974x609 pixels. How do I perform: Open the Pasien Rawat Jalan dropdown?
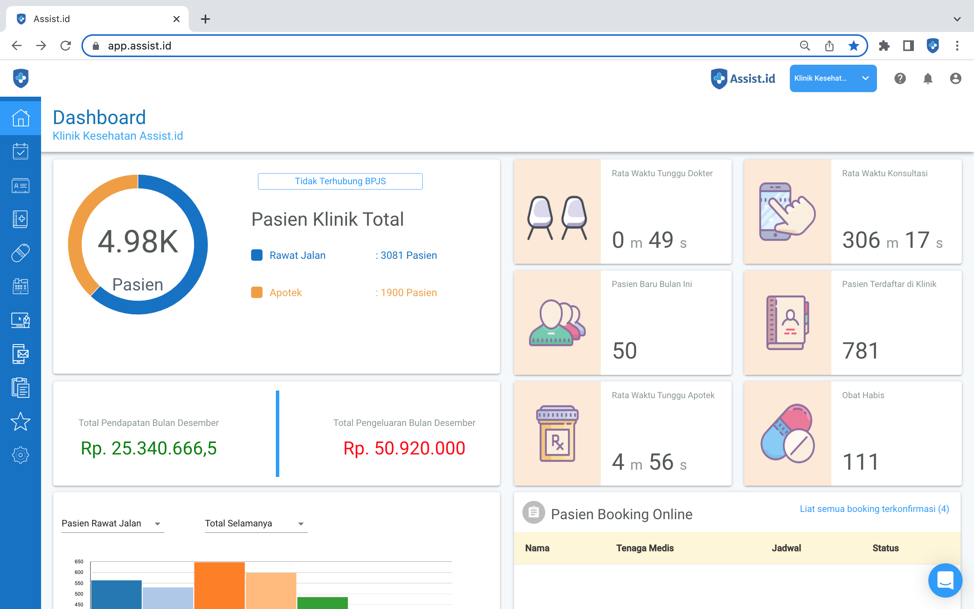click(x=112, y=524)
